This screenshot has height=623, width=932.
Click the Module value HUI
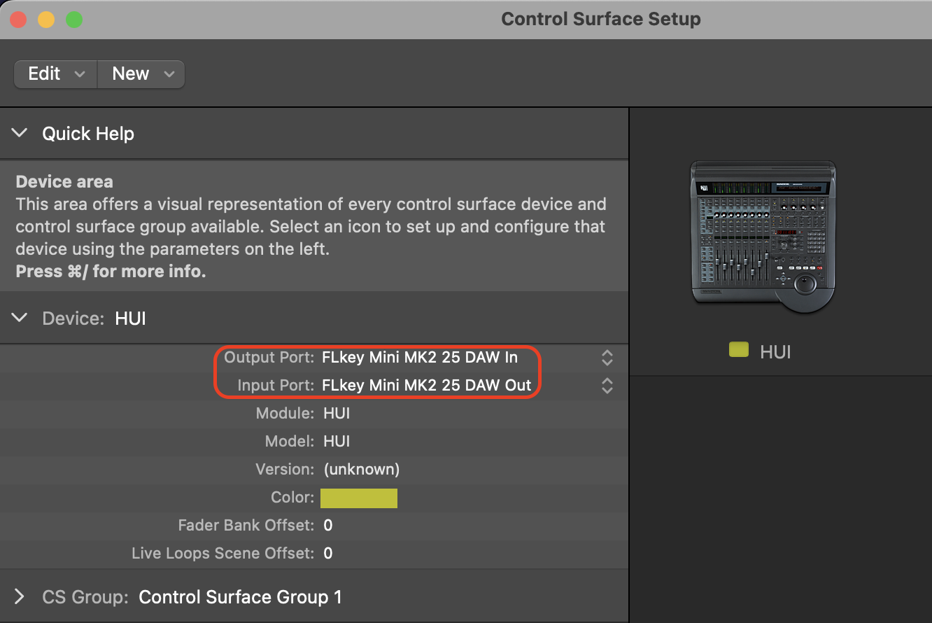pyautogui.click(x=337, y=414)
